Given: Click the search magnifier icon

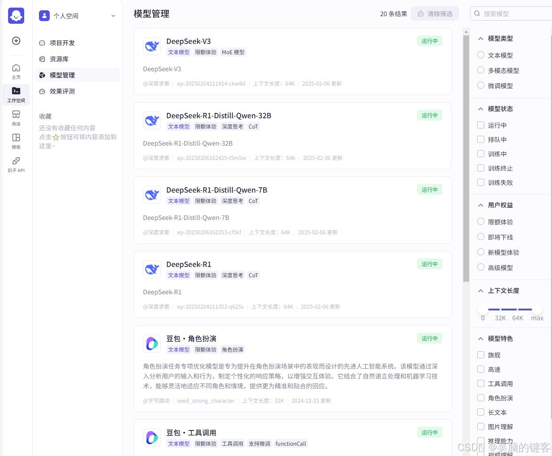Looking at the screenshot, I should (477, 13).
